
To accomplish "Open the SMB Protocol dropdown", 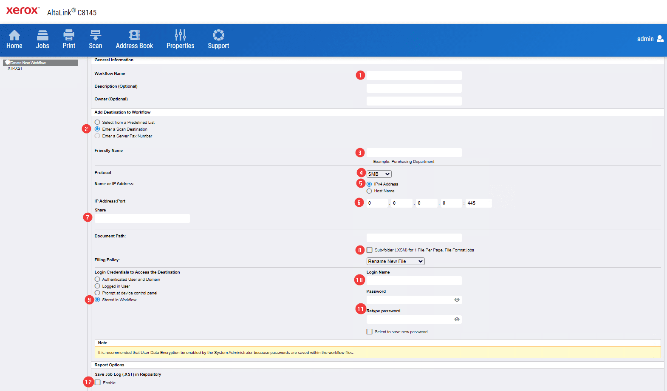I will coord(379,174).
